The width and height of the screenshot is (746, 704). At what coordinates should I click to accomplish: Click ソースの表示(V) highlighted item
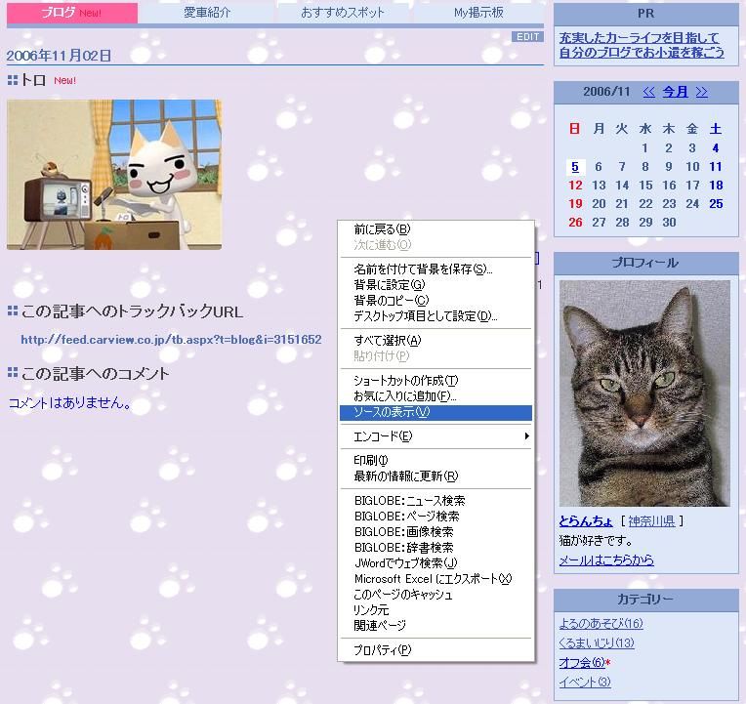435,412
